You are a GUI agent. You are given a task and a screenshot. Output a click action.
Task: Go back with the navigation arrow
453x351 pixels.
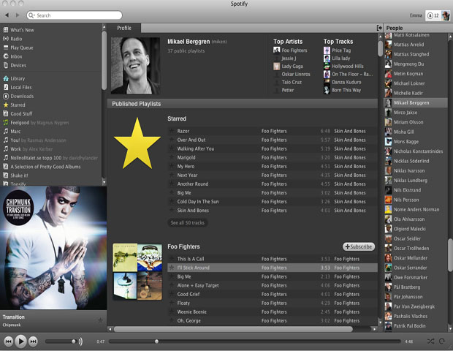pos(7,15)
